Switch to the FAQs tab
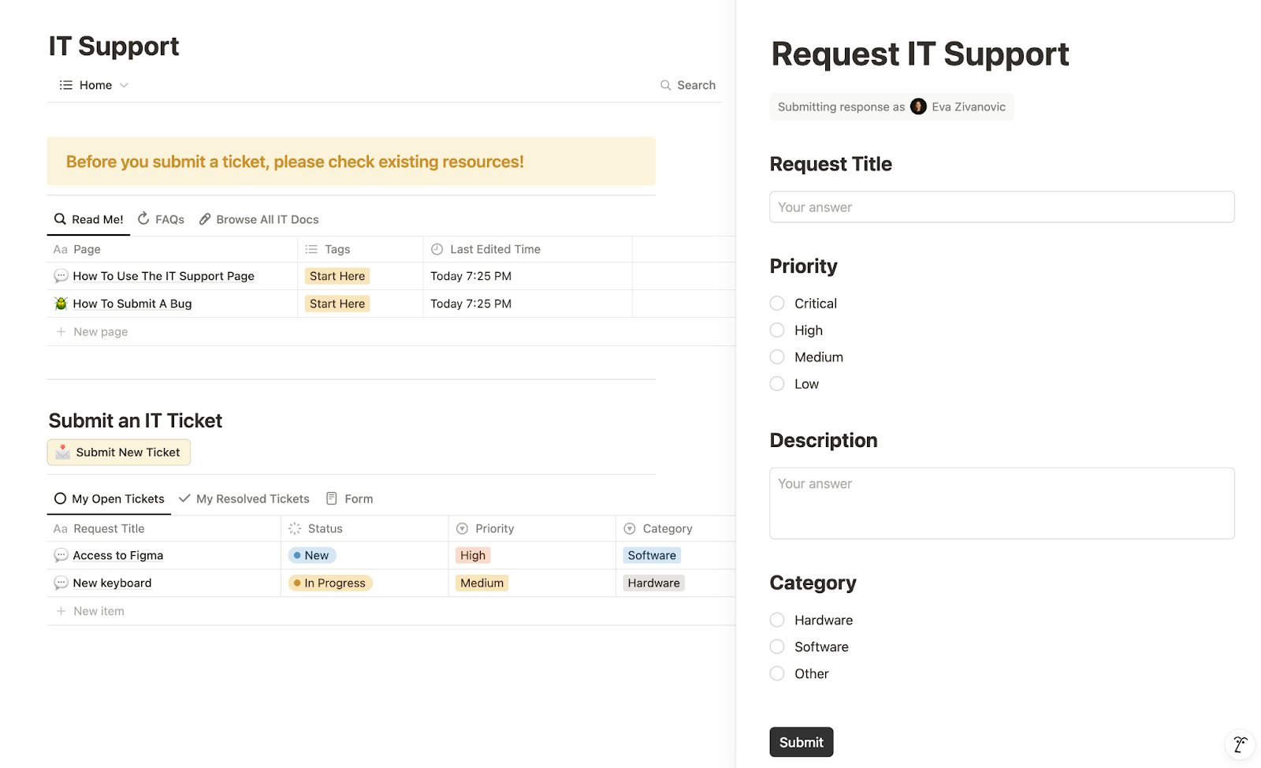 pos(162,219)
